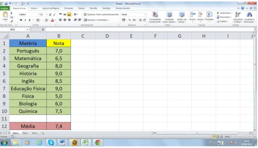Image resolution: width=258 pixels, height=148 pixels.
Task: Apply percent style number format
Action: (130, 20)
